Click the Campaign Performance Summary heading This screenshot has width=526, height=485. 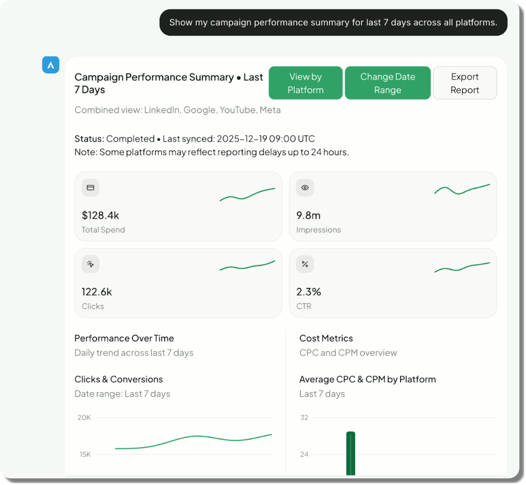tap(168, 83)
